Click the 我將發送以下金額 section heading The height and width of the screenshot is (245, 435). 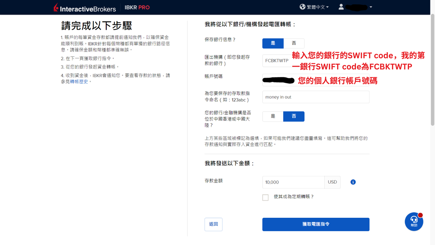(228, 163)
